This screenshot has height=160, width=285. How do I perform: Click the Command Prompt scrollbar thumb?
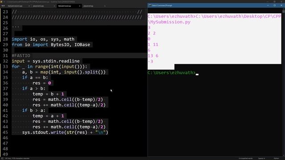284,12
